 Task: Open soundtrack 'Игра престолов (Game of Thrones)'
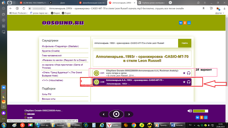(62, 66)
